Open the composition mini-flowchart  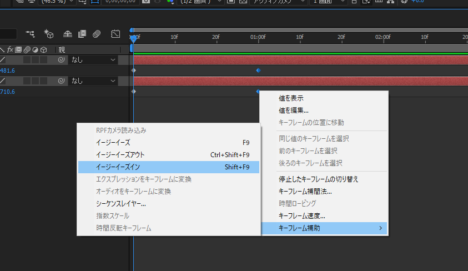click(x=30, y=34)
